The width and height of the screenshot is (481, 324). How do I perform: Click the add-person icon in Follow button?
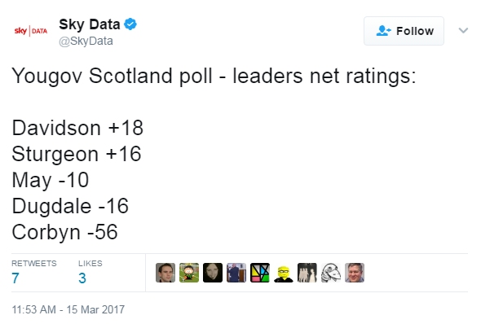coord(383,31)
